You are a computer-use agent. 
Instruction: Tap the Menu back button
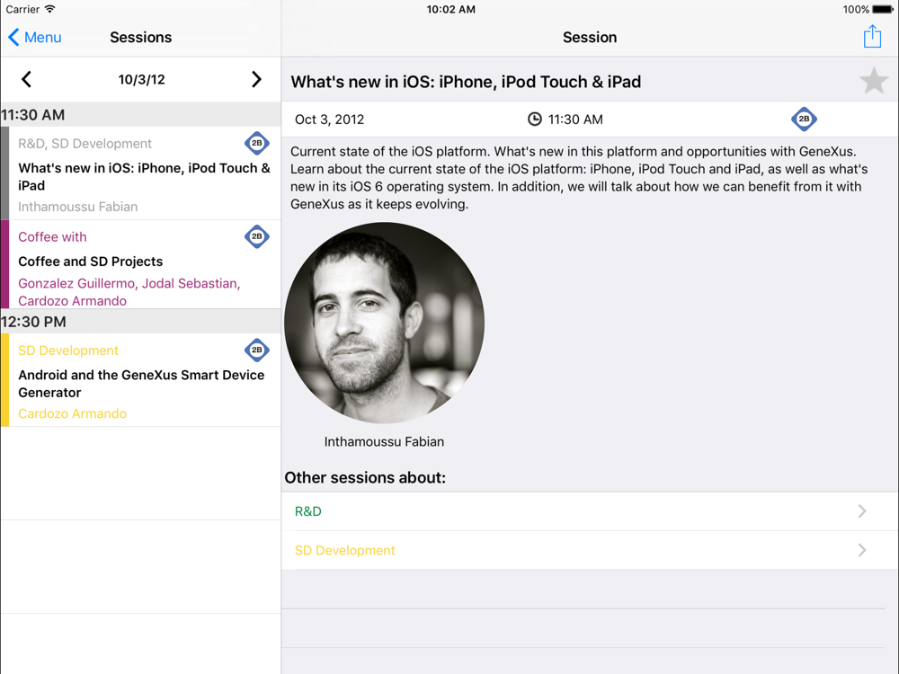point(35,37)
